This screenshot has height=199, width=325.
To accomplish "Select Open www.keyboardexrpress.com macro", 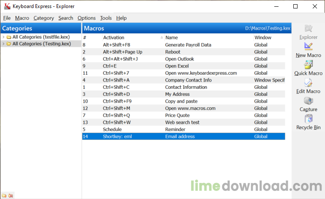I will [184, 73].
